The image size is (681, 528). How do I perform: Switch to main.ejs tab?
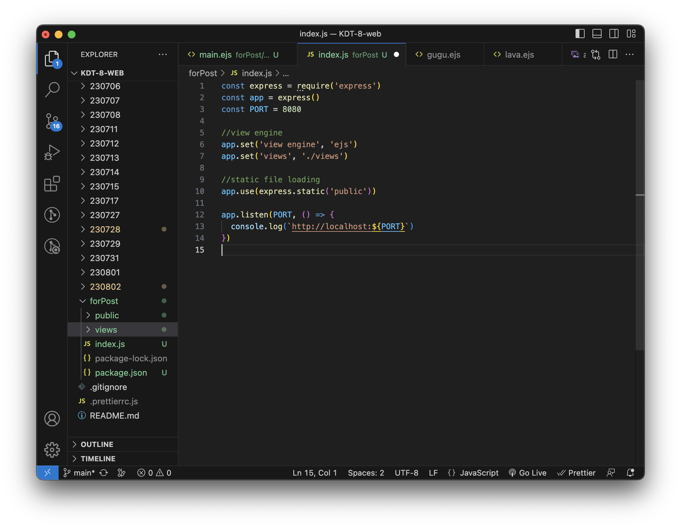[238, 55]
